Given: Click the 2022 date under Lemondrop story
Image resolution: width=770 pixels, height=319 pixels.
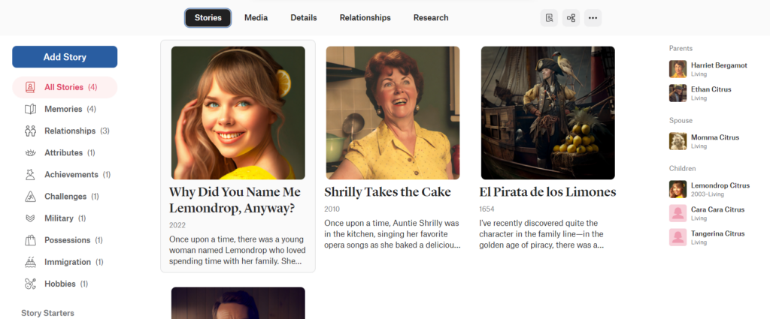Looking at the screenshot, I should click(x=177, y=225).
